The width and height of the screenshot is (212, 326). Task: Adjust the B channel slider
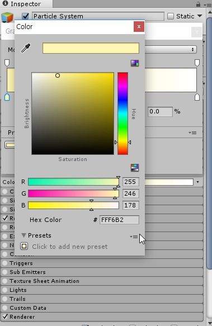pyautogui.click(x=73, y=205)
